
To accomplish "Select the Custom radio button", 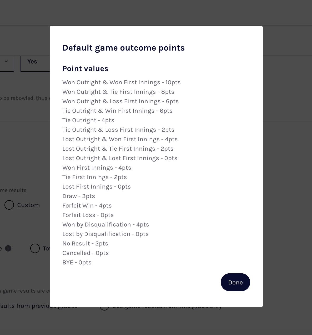I will pyautogui.click(x=9, y=205).
